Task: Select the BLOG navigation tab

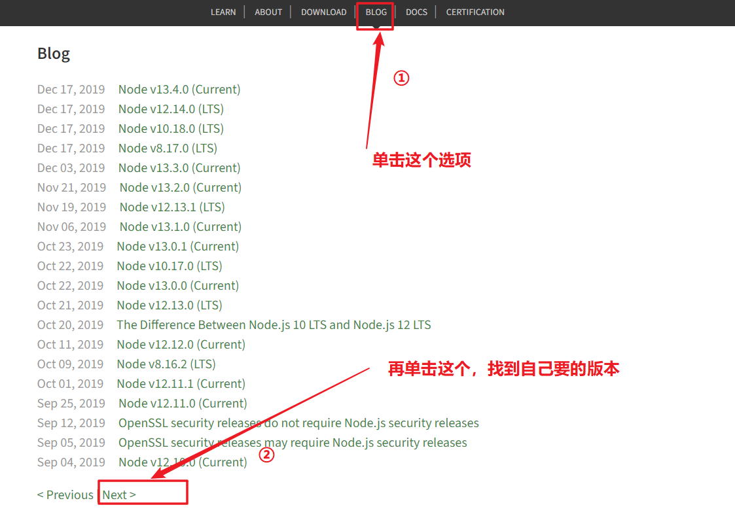Action: (x=376, y=12)
